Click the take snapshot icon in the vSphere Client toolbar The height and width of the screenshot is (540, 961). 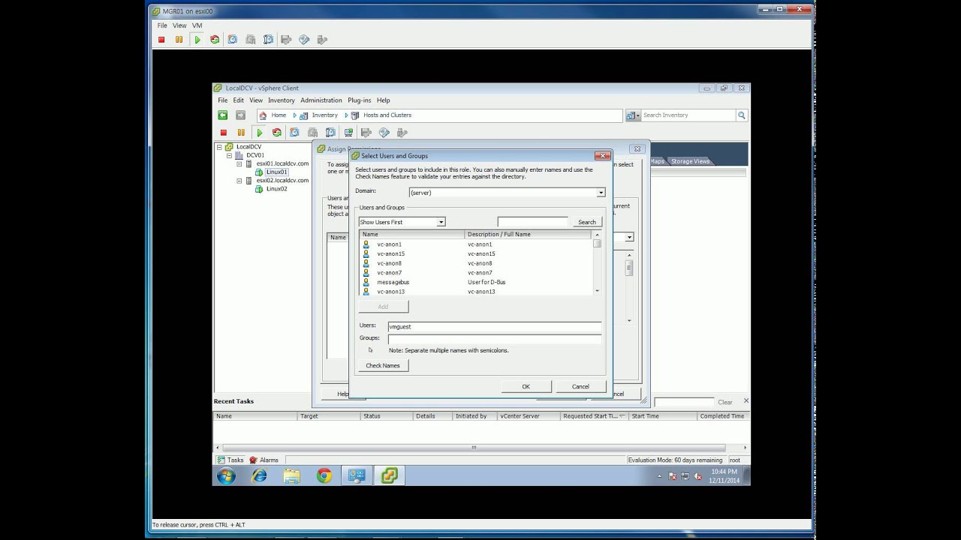(x=294, y=133)
